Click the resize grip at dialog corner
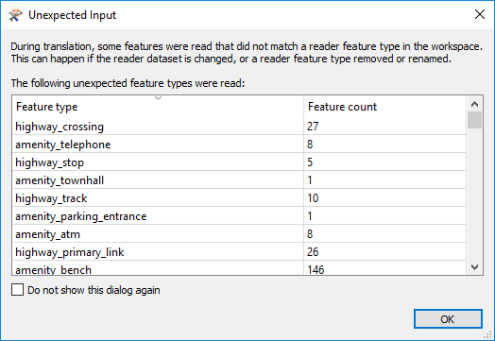This screenshot has width=495, height=341. click(488, 334)
